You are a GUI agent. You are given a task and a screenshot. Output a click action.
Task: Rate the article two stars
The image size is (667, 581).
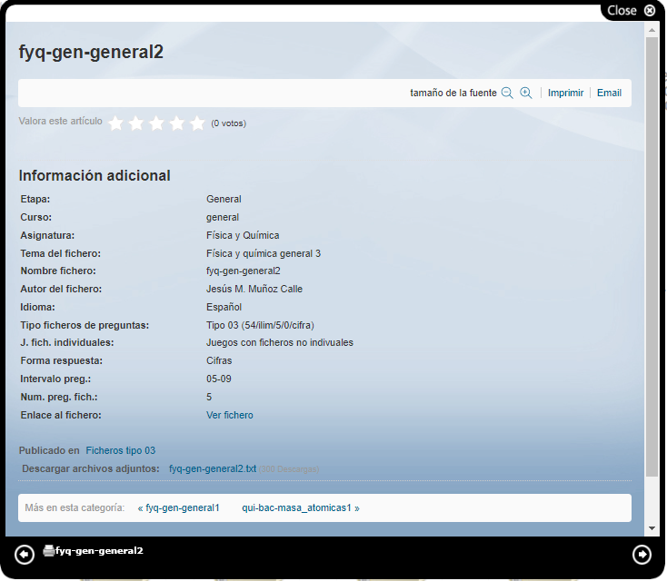(x=136, y=123)
